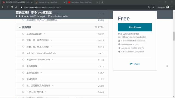175x98 pixels.
Task: Click the 面向对象 section heading
Action: pyautogui.click(x=27, y=27)
